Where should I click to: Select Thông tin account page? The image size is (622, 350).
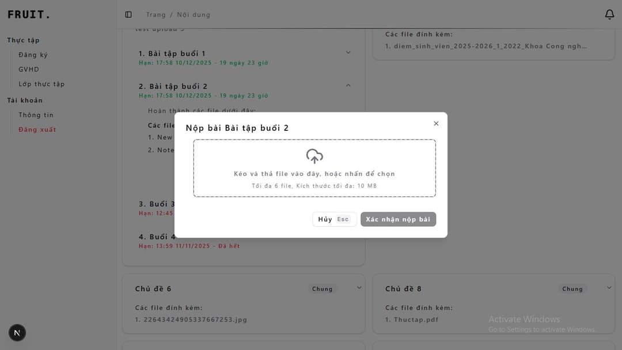click(x=36, y=115)
